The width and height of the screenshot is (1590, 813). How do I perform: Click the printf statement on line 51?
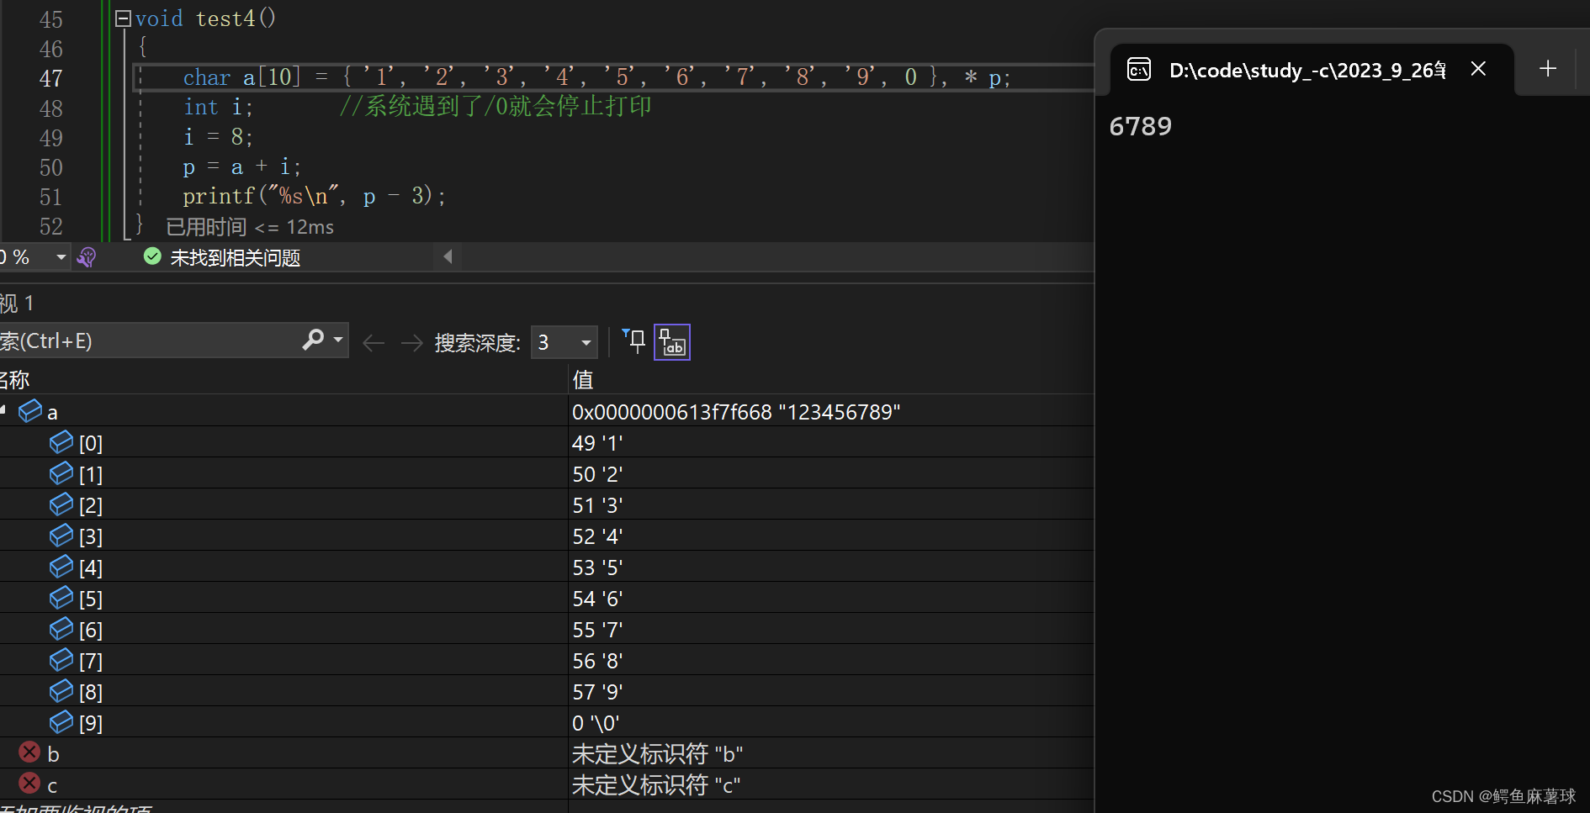click(x=315, y=196)
